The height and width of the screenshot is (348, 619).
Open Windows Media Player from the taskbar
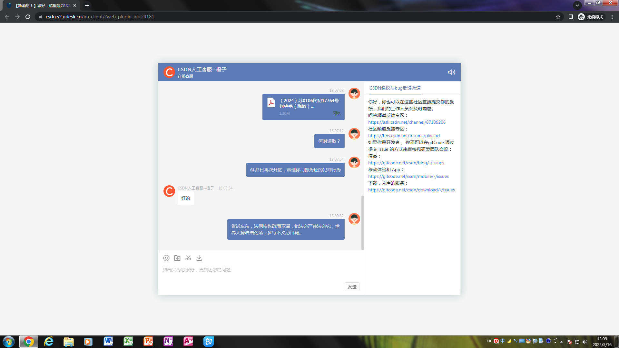pos(88,342)
